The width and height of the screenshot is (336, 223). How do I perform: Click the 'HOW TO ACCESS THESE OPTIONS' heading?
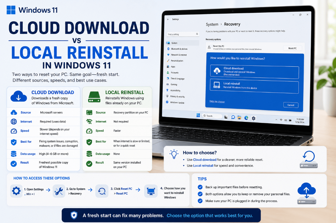click(42, 178)
